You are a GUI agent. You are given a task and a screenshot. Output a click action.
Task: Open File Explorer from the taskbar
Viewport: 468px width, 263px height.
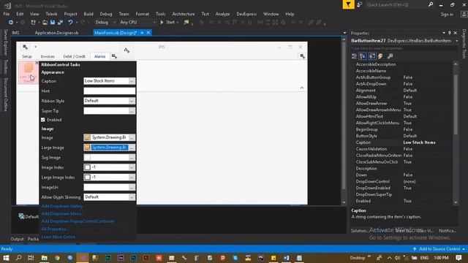44,258
